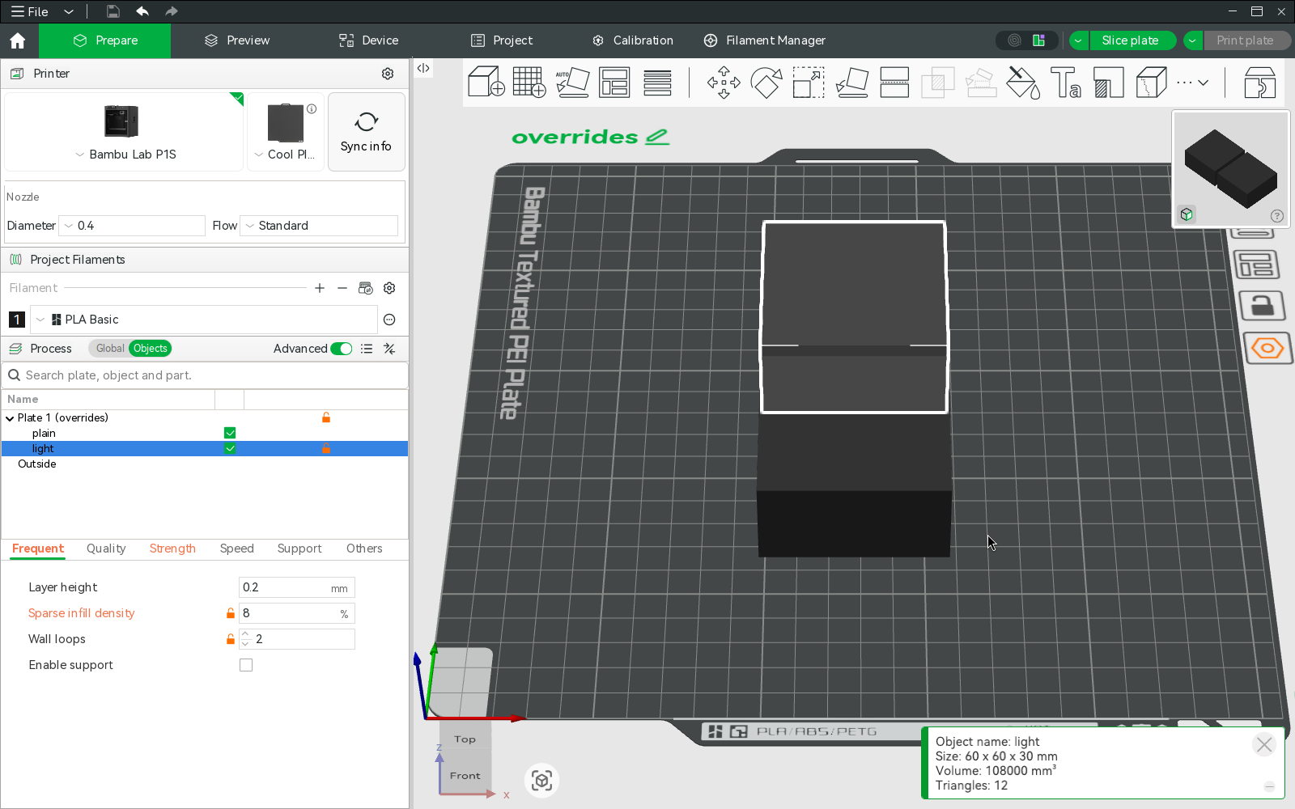Viewport: 1295px width, 809px height.
Task: Expand the Slice plate options arrow
Action: coord(1078,40)
